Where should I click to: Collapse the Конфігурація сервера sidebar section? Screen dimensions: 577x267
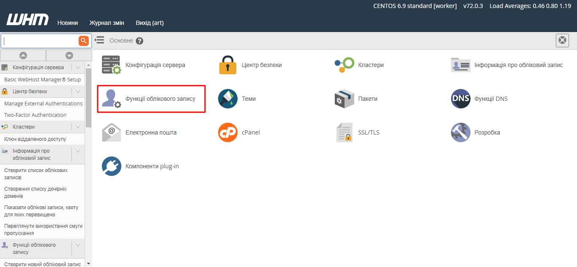pos(78,67)
